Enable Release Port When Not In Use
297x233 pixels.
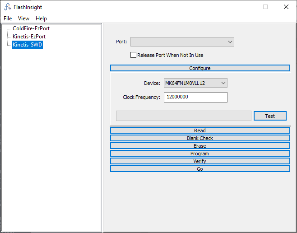click(x=133, y=55)
